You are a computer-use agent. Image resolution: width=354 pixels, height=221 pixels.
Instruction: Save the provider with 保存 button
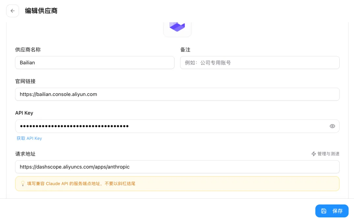pyautogui.click(x=332, y=211)
